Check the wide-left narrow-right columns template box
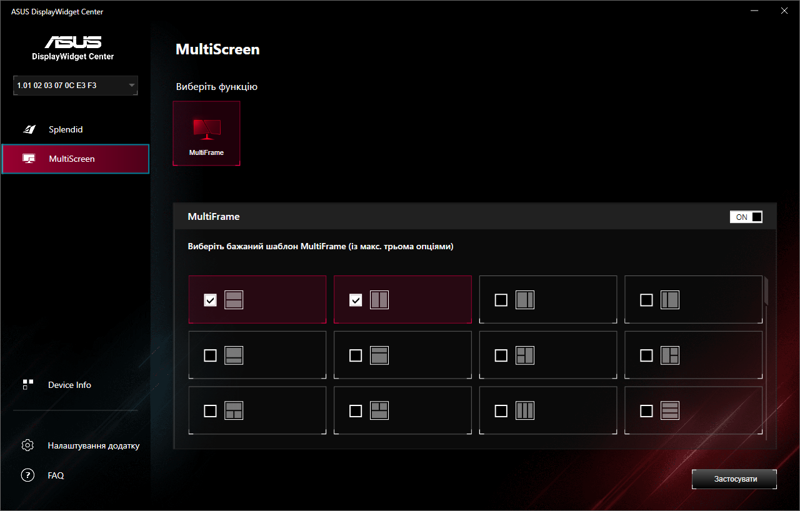 point(501,300)
